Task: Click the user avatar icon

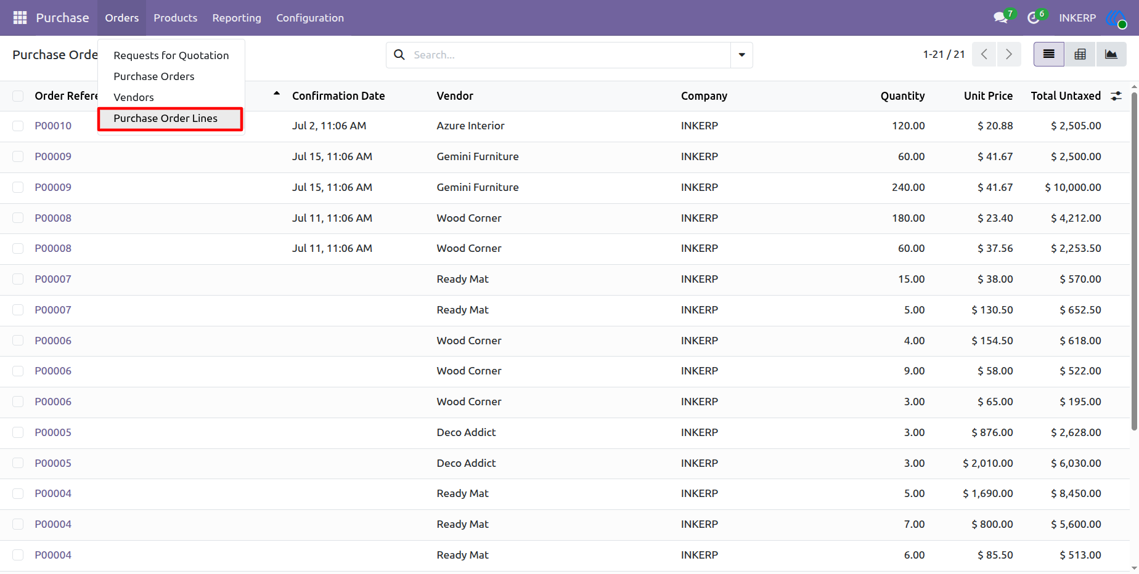Action: (1116, 18)
